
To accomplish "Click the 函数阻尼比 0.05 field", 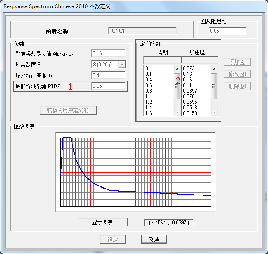I will [x=227, y=31].
